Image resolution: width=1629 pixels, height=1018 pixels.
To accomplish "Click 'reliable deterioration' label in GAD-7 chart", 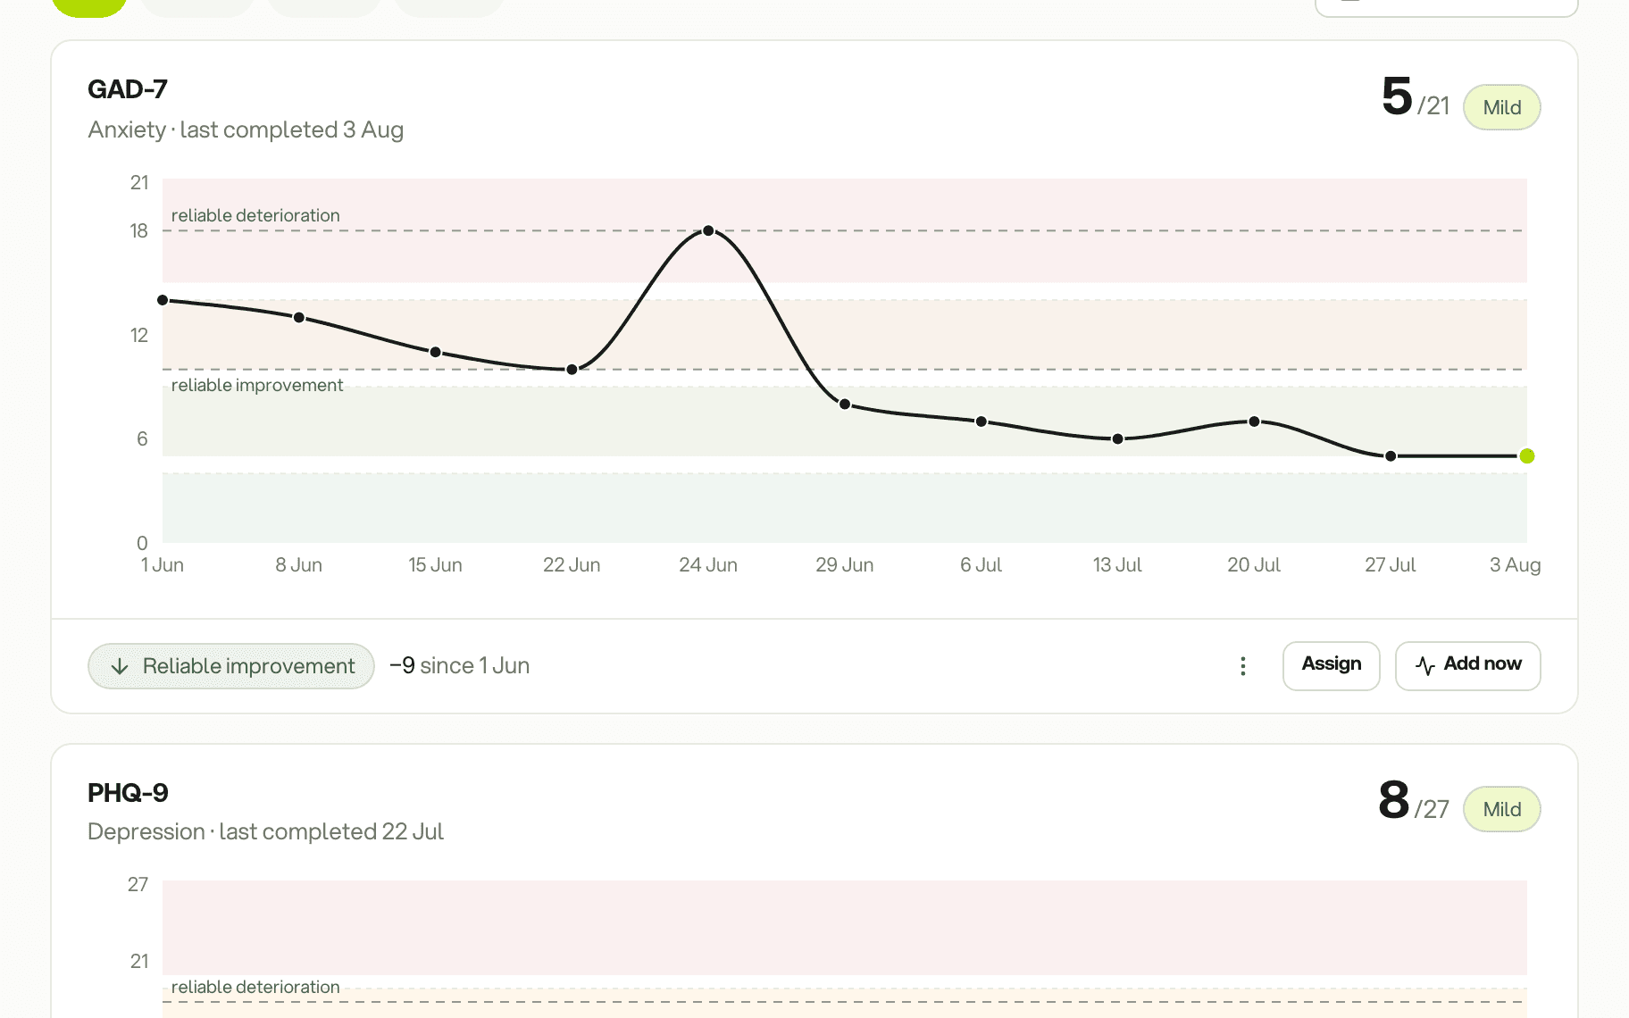I will (x=255, y=215).
